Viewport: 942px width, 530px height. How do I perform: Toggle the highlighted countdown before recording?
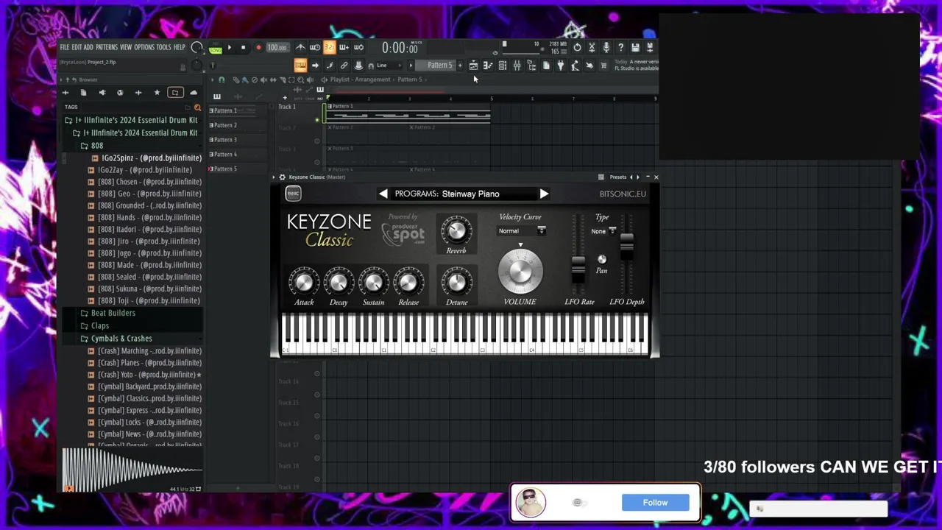click(x=329, y=48)
